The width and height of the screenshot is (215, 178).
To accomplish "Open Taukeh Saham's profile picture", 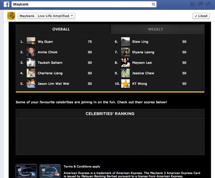I will [x=31, y=63].
